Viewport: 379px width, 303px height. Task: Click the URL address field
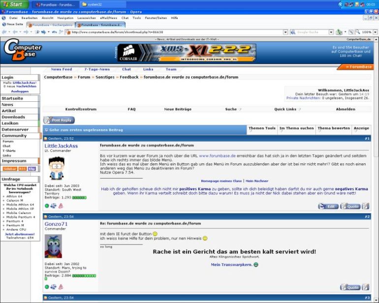[x=176, y=32]
